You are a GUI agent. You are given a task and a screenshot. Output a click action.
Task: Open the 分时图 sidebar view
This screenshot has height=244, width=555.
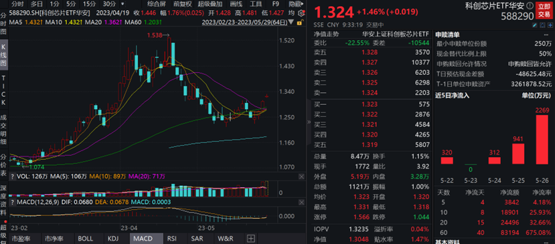tap(3, 23)
